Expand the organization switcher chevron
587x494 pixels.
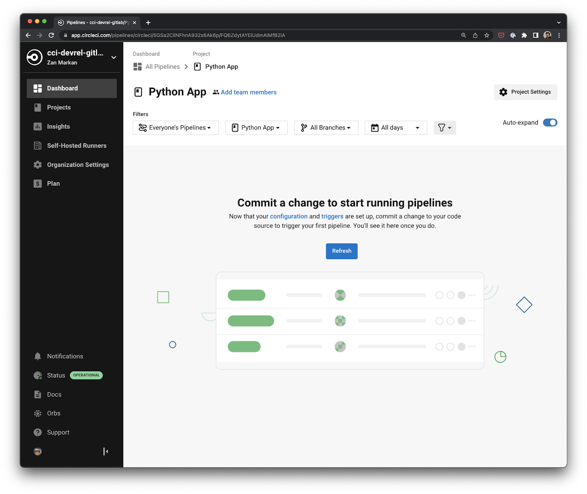(x=113, y=58)
